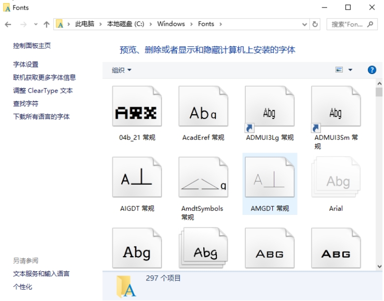This screenshot has height=301, width=384.
Task: Open the help question mark icon
Action: [x=372, y=70]
